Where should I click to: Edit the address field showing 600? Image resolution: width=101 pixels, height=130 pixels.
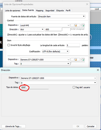53,29
